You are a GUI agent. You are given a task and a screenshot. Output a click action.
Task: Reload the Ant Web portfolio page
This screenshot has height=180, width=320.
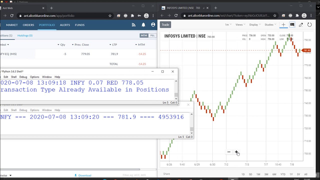pos(12,15)
